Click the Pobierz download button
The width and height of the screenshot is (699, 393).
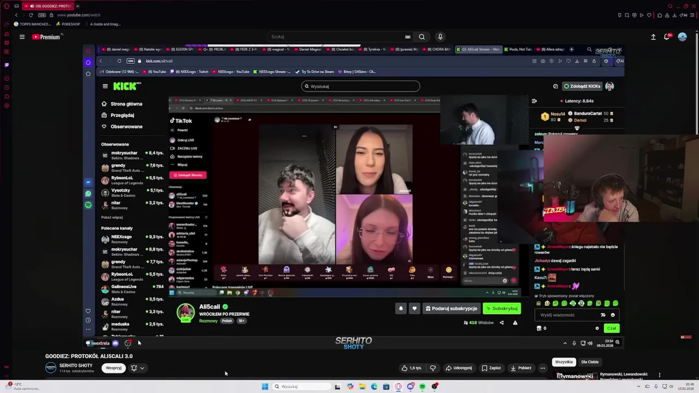521,368
